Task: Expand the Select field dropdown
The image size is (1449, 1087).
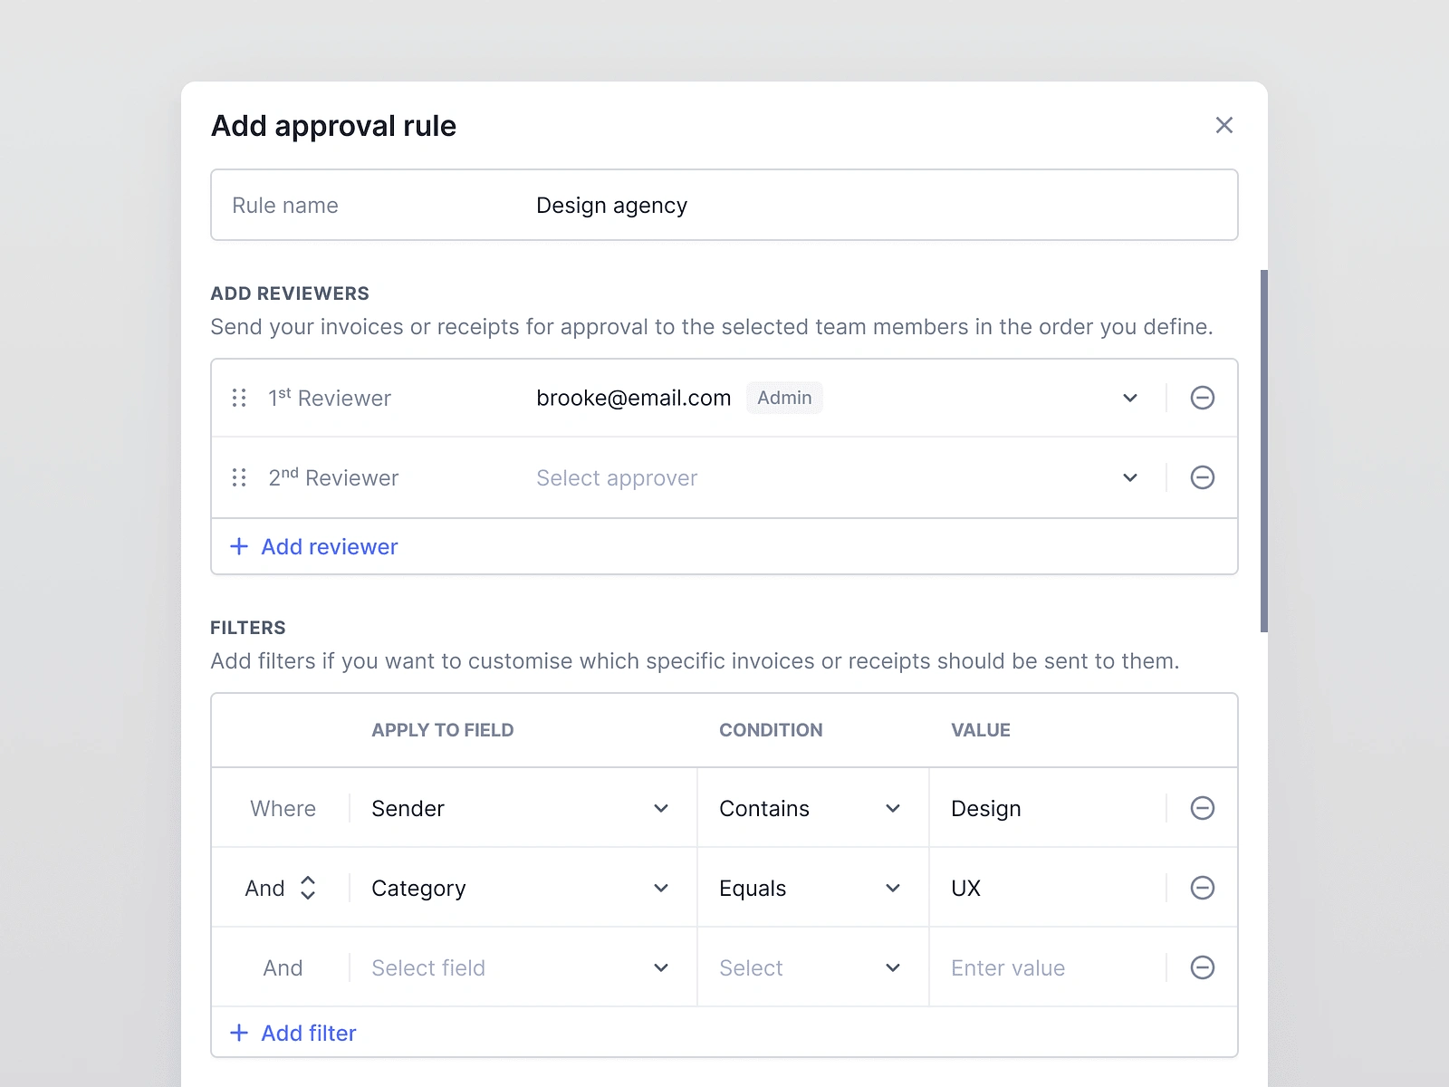Action: pyautogui.click(x=661, y=967)
